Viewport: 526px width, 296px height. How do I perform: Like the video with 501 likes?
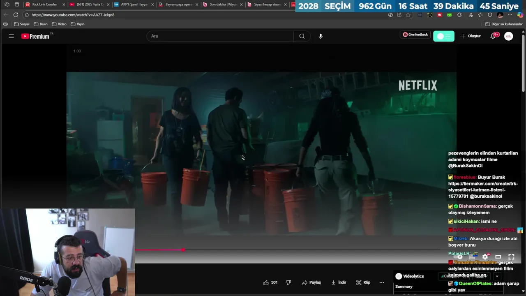(270, 282)
